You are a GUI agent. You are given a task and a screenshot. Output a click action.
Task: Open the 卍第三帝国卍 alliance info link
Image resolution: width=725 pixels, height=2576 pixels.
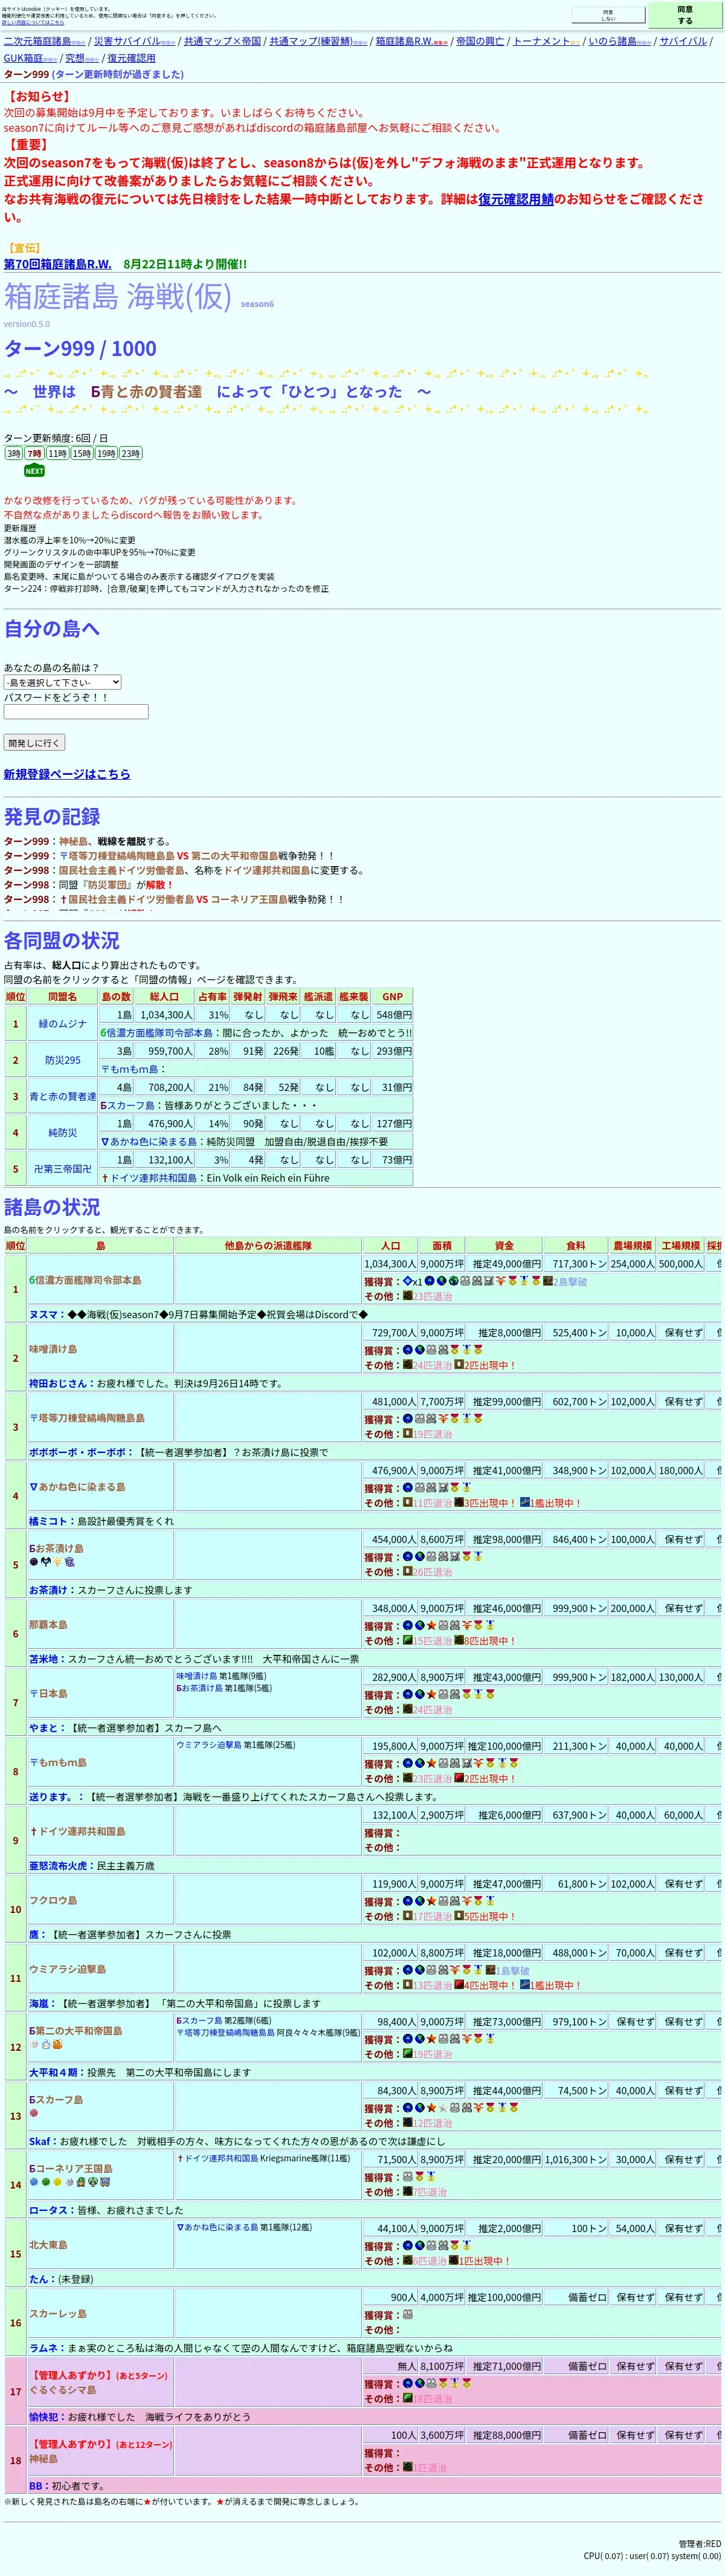62,1169
